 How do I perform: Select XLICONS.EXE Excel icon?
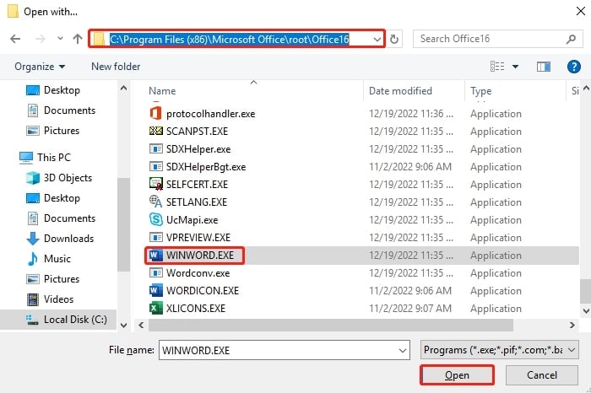[x=156, y=309]
